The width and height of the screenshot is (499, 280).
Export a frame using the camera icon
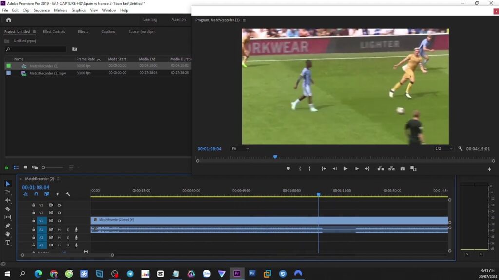point(402,169)
